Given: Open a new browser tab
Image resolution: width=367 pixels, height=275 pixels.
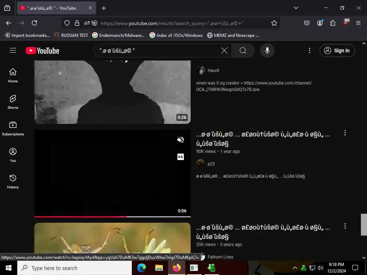Looking at the screenshot, I should coord(104,8).
